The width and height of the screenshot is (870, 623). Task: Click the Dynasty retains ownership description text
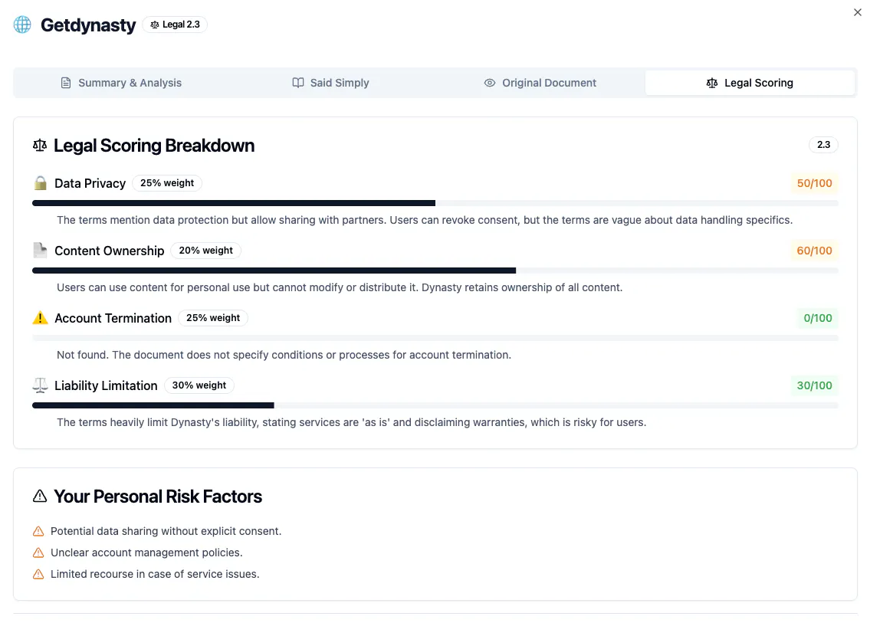click(x=340, y=287)
